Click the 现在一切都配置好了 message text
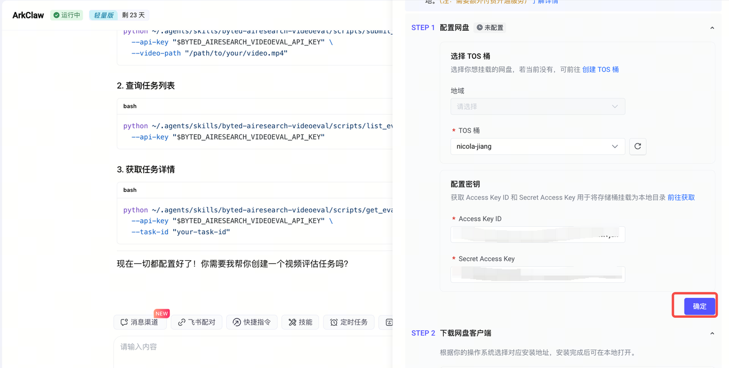The width and height of the screenshot is (729, 368). click(x=232, y=264)
